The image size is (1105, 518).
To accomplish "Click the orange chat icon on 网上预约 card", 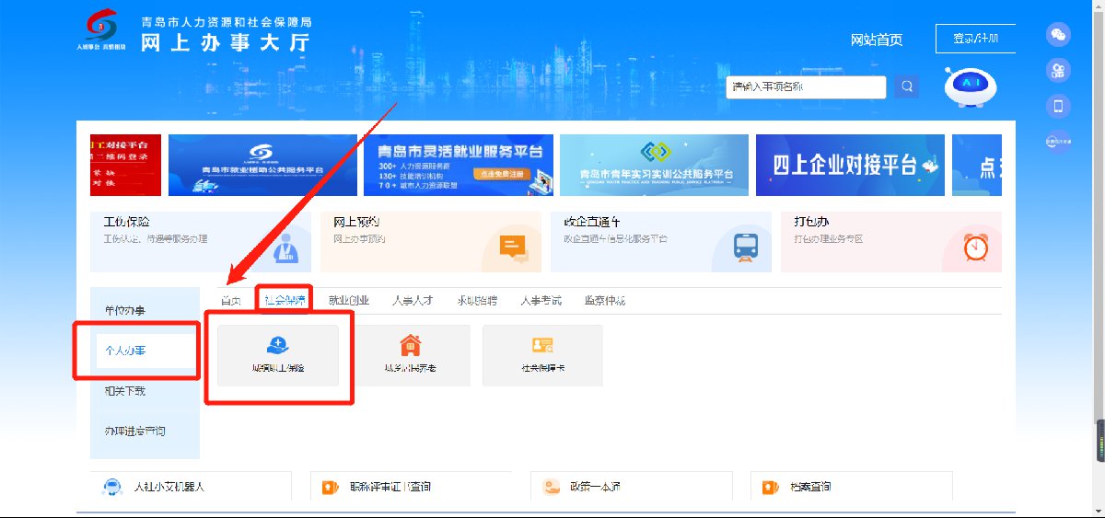I will (512, 247).
